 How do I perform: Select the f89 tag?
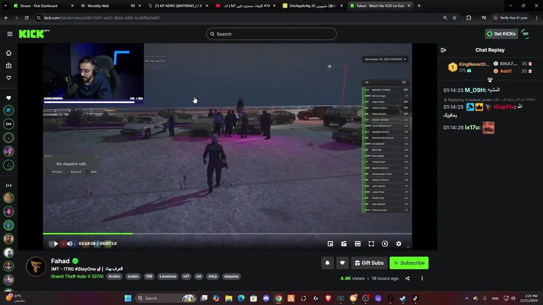149,276
